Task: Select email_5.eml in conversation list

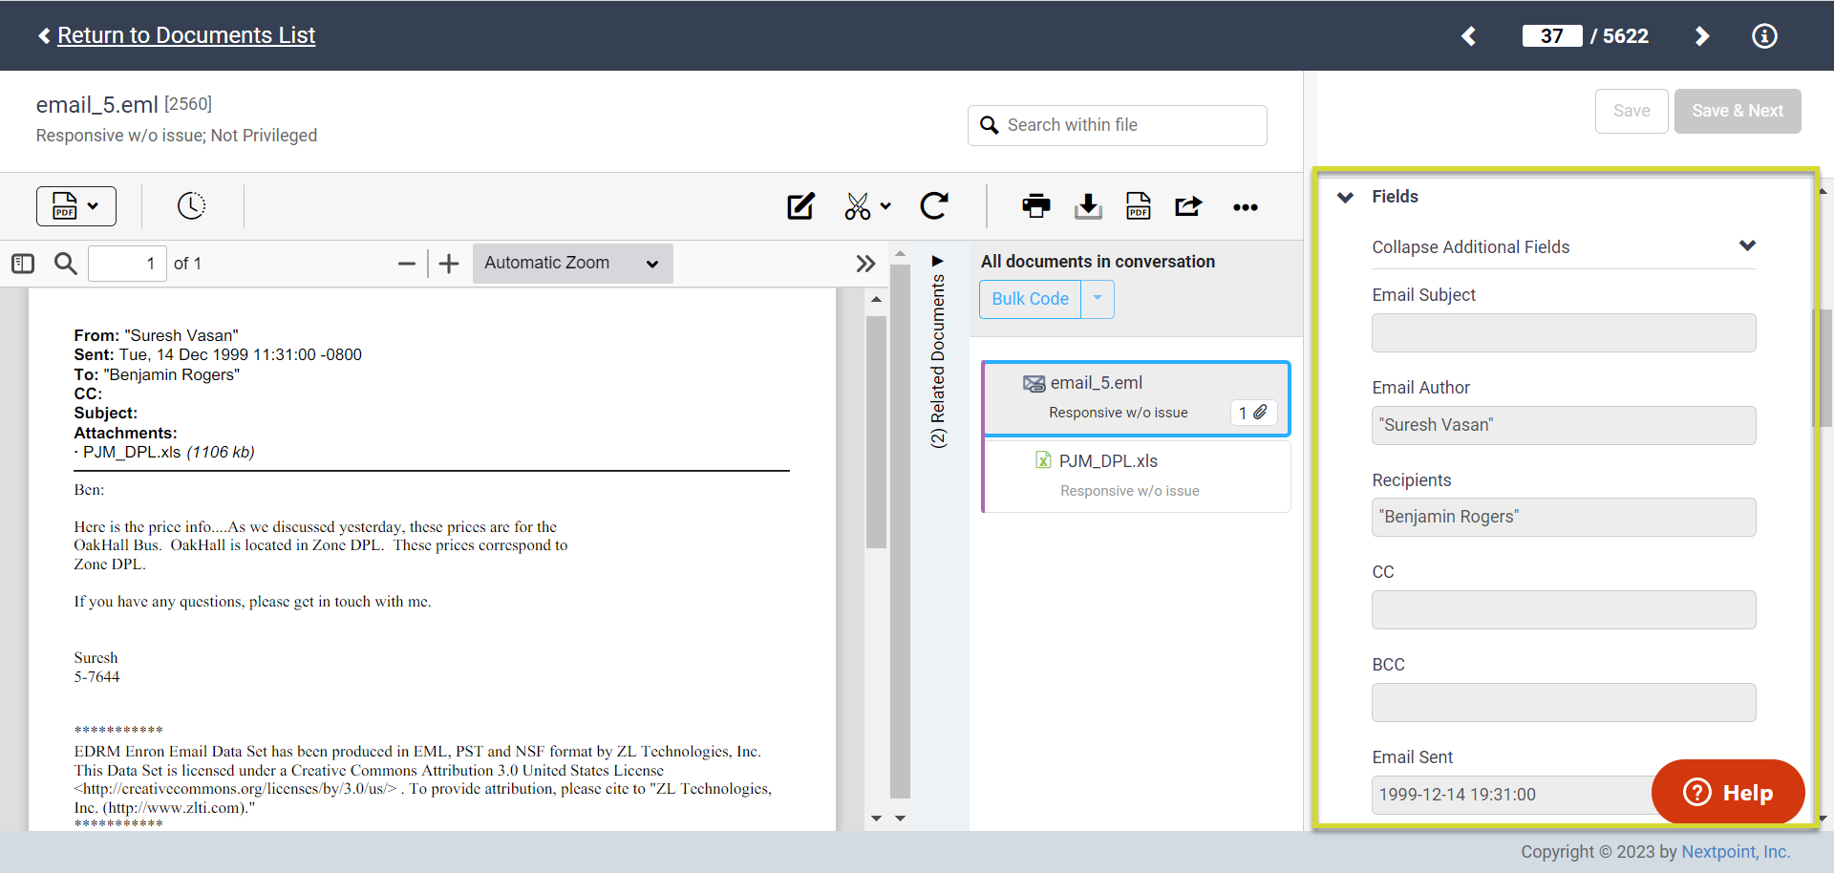Action: coord(1137,398)
